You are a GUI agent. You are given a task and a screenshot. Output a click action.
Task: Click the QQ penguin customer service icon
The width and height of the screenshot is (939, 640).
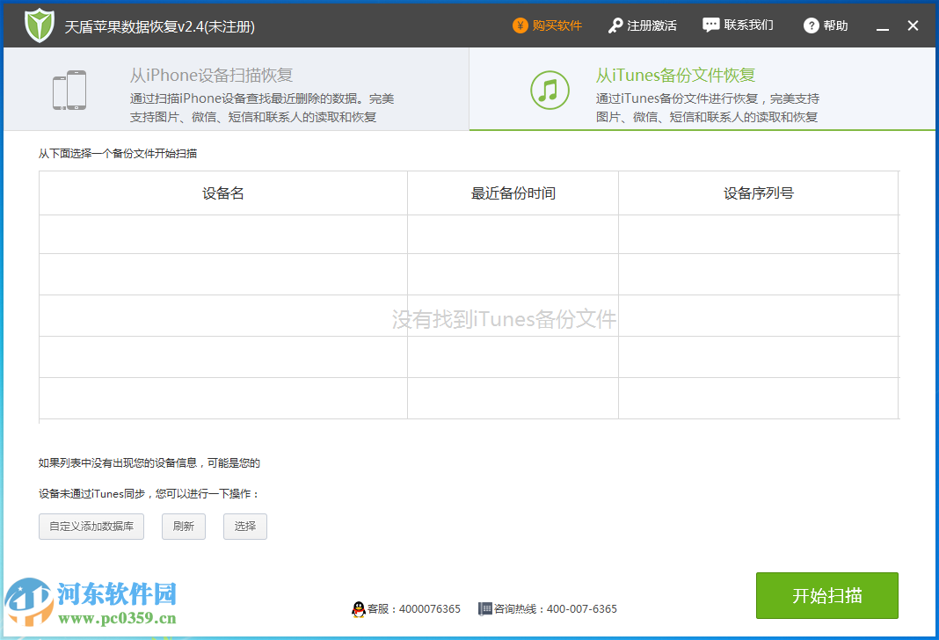(x=360, y=608)
